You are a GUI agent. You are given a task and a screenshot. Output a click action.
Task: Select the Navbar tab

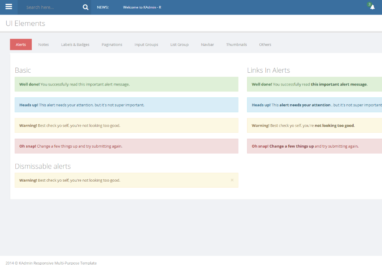point(208,45)
